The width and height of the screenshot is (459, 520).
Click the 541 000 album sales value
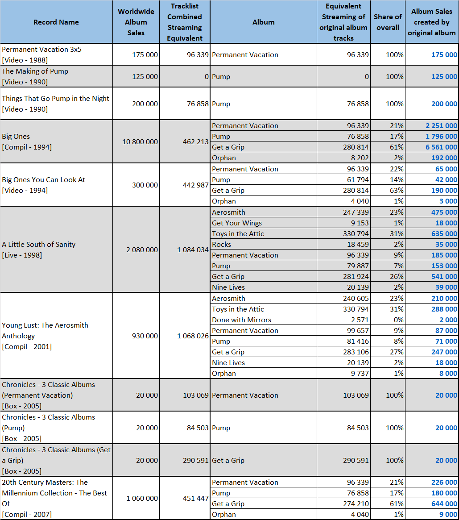click(444, 277)
